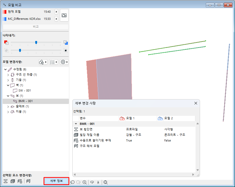Click the zoom in magnifier icon
The image size is (235, 187).
[x=85, y=182]
